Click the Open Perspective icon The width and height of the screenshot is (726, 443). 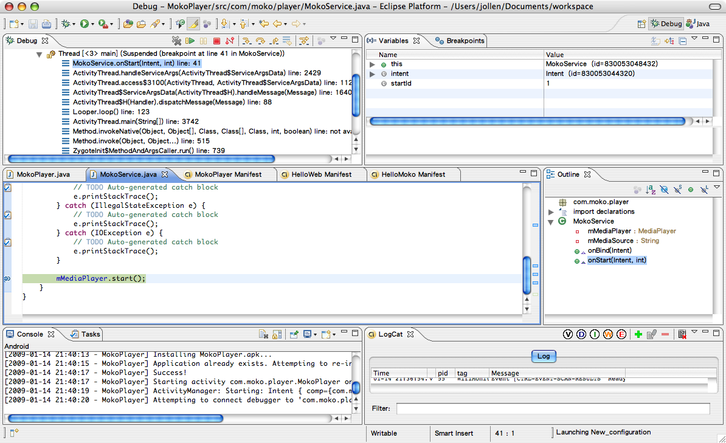pyautogui.click(x=641, y=24)
